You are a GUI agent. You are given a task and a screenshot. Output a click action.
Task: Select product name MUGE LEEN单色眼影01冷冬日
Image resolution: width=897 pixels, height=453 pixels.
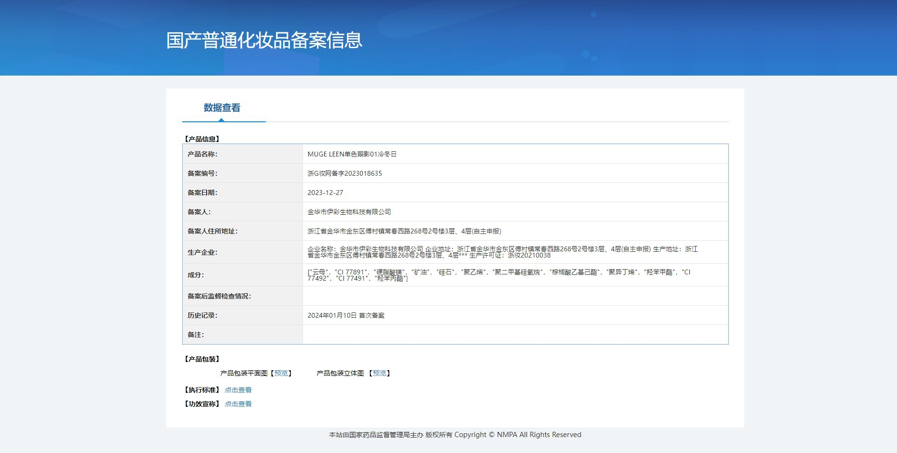[x=352, y=154]
